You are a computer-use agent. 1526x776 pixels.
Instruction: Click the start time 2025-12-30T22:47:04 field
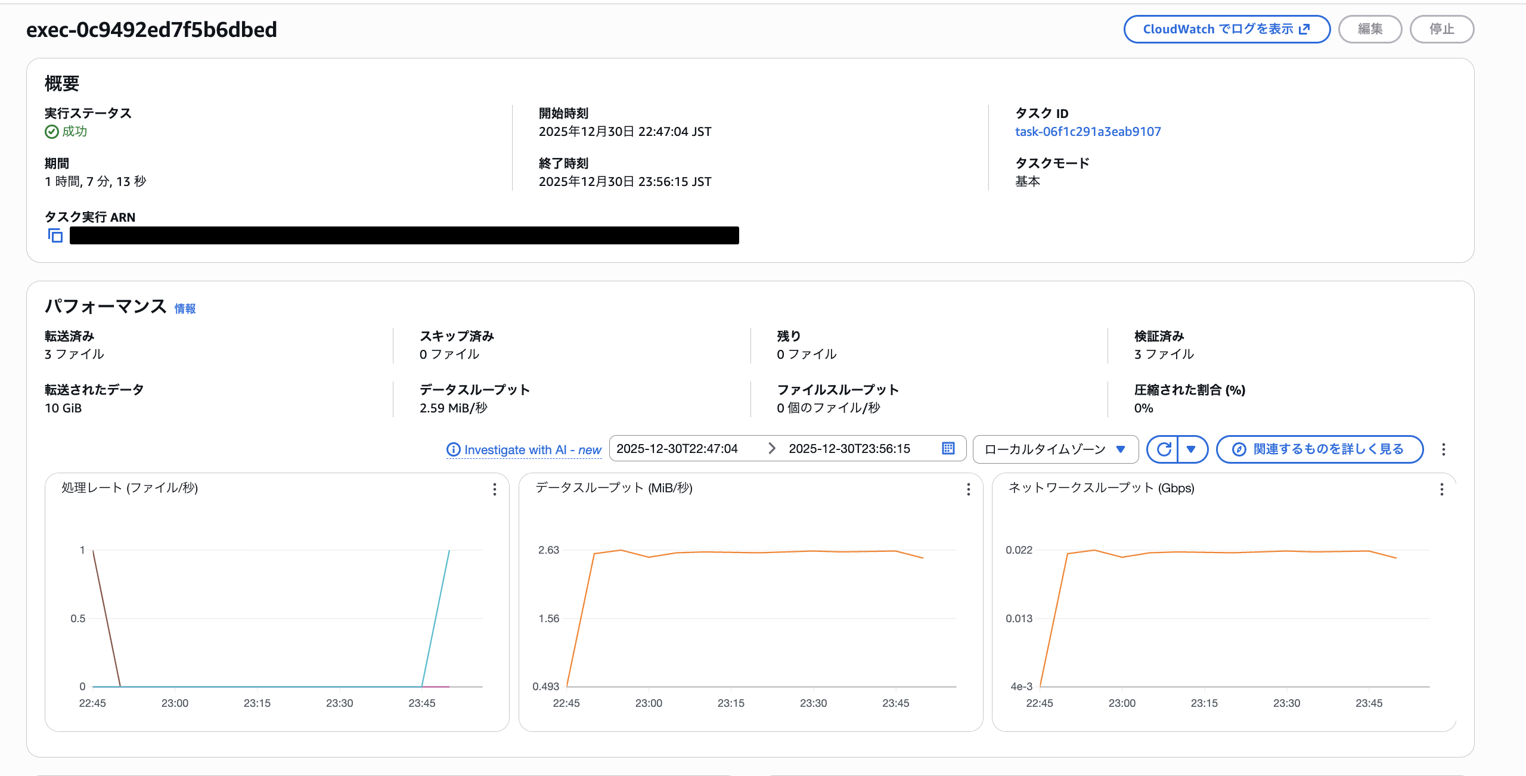(677, 449)
